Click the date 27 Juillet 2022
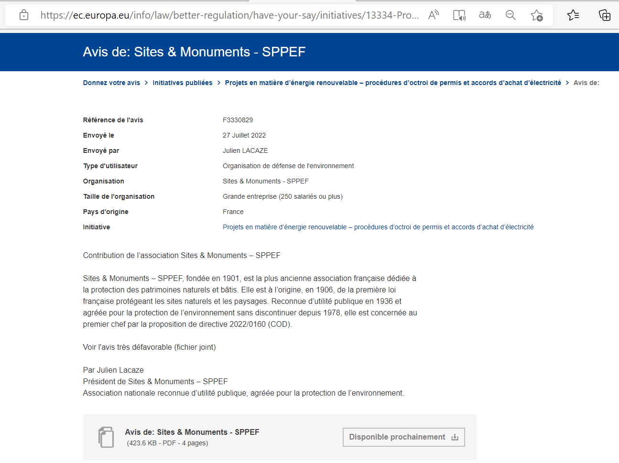The height and width of the screenshot is (463, 619). (x=244, y=135)
